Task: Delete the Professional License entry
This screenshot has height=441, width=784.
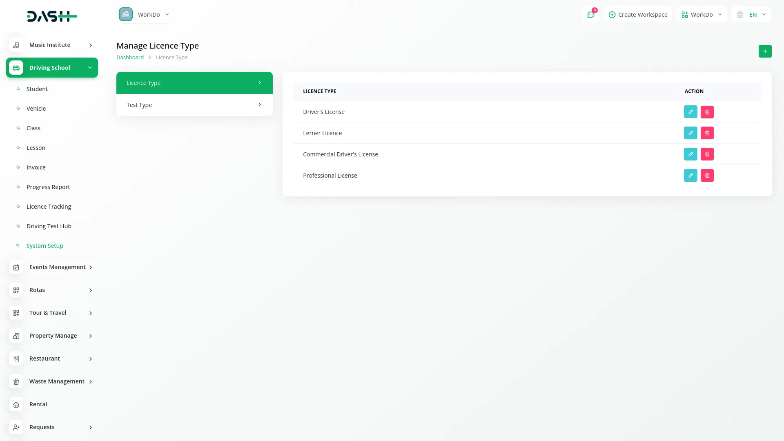Action: (x=707, y=176)
